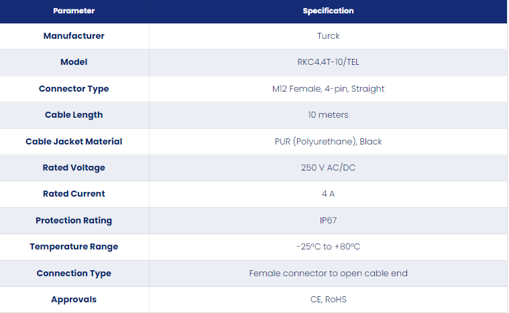Click the 4 A rated current value

click(x=328, y=193)
